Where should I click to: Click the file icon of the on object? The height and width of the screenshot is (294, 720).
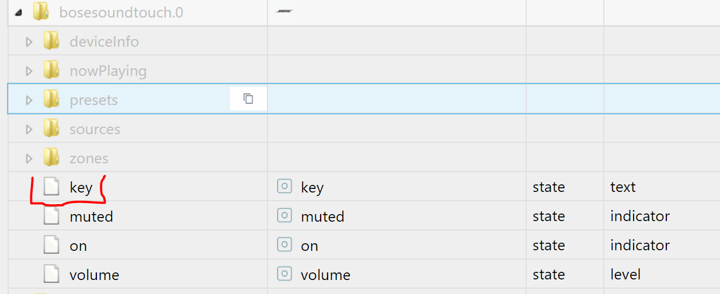click(52, 245)
